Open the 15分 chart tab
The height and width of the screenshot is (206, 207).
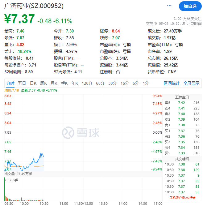tap(125, 83)
